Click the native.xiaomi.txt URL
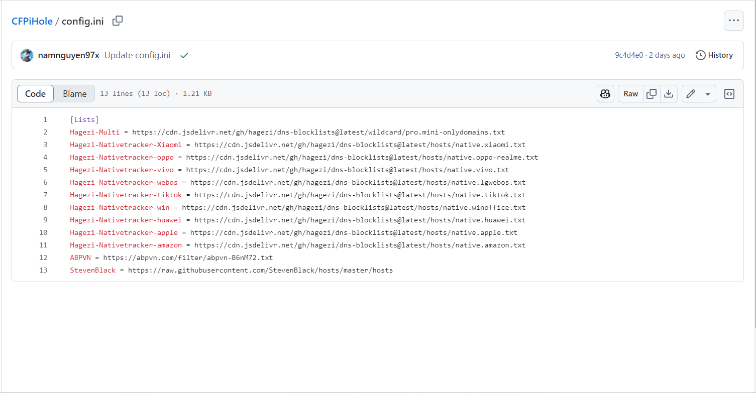The image size is (756, 393). (x=360, y=145)
